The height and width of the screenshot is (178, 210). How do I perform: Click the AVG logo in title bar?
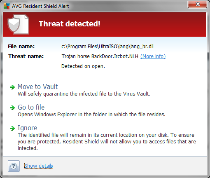pos(7,6)
